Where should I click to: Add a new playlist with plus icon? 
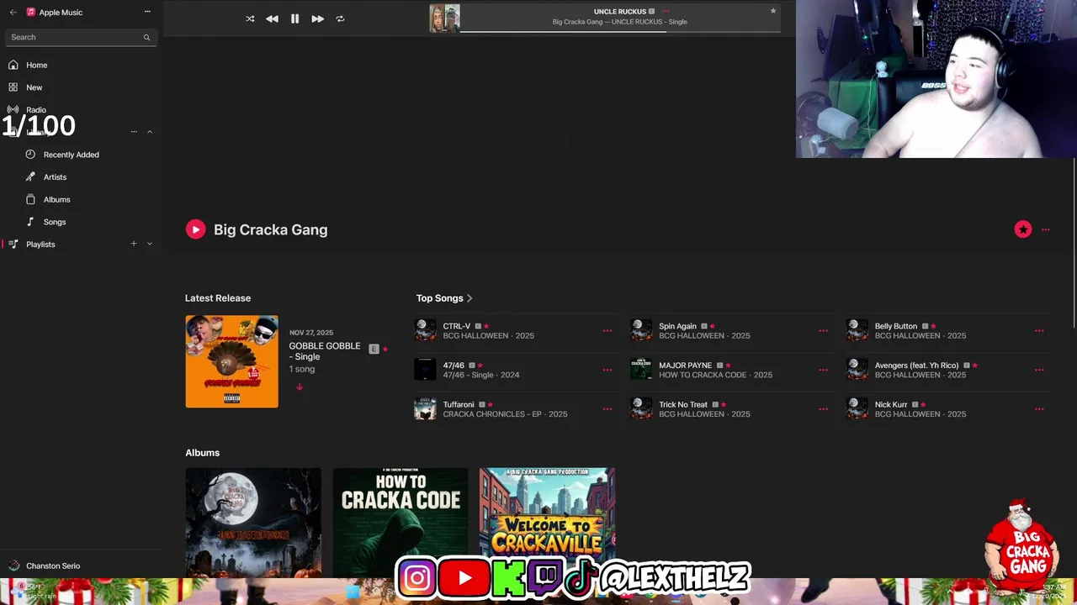point(133,244)
